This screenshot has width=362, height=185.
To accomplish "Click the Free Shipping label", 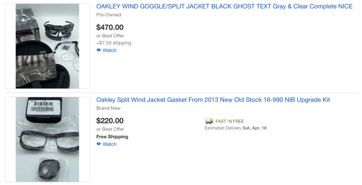I will [112, 137].
